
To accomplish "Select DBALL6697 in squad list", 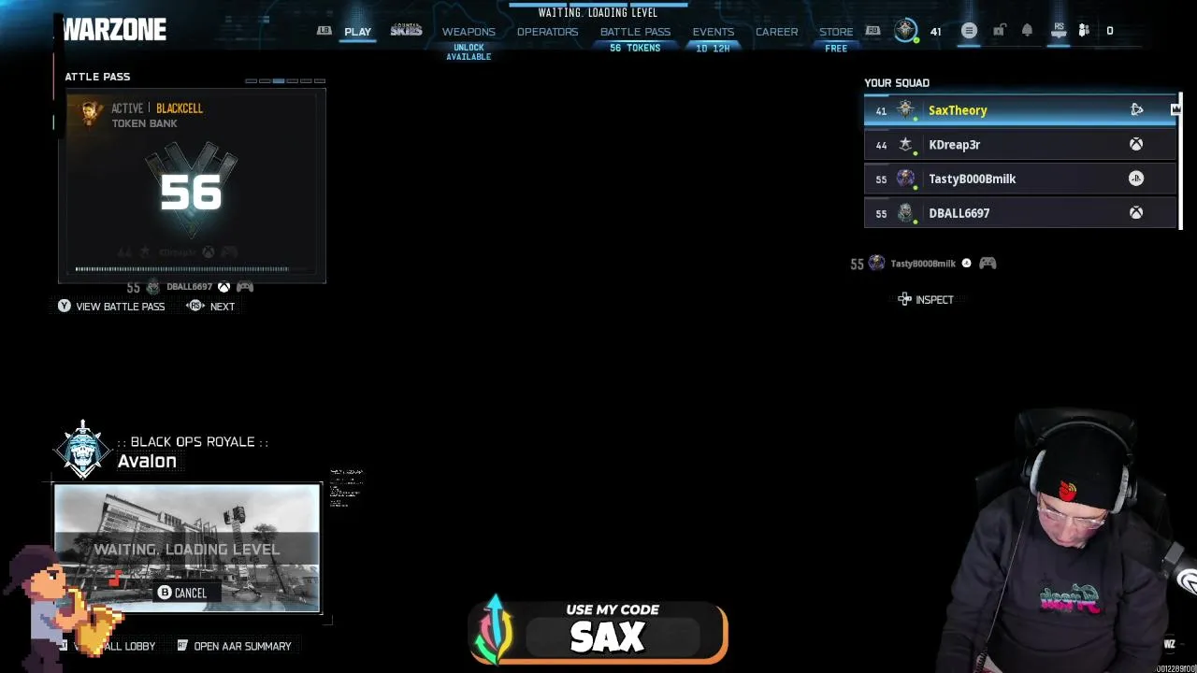I will [x=1020, y=213].
